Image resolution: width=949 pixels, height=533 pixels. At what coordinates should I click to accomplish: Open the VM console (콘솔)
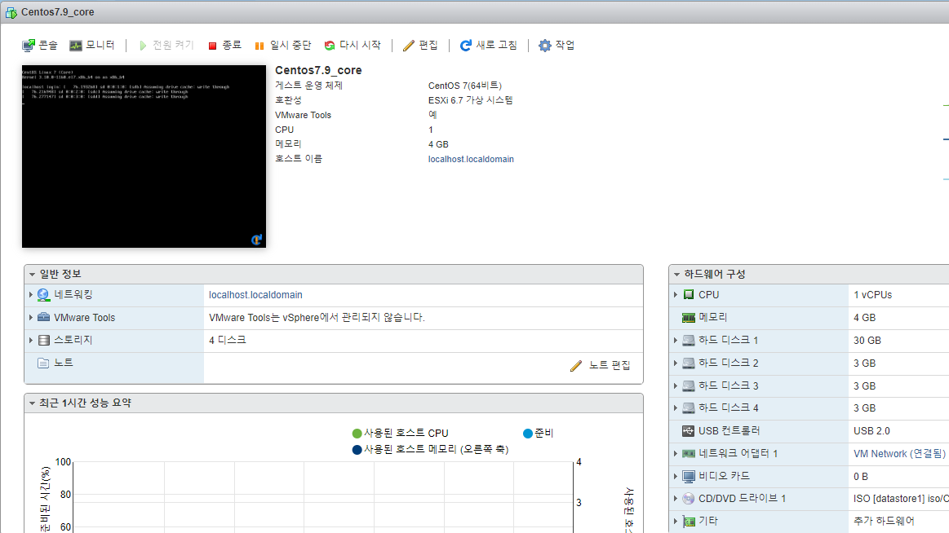pos(40,46)
